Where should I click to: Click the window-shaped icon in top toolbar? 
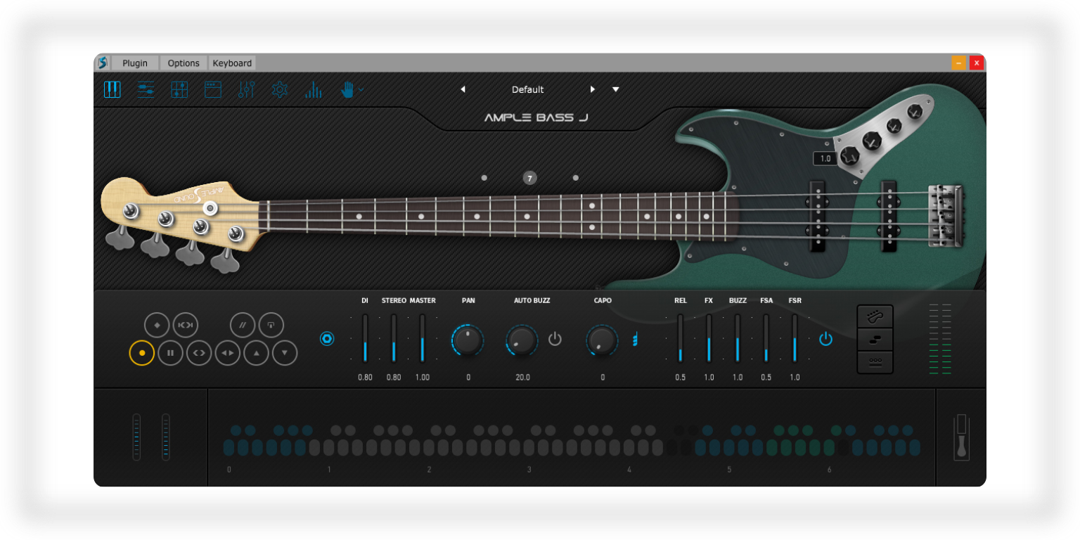click(x=213, y=89)
